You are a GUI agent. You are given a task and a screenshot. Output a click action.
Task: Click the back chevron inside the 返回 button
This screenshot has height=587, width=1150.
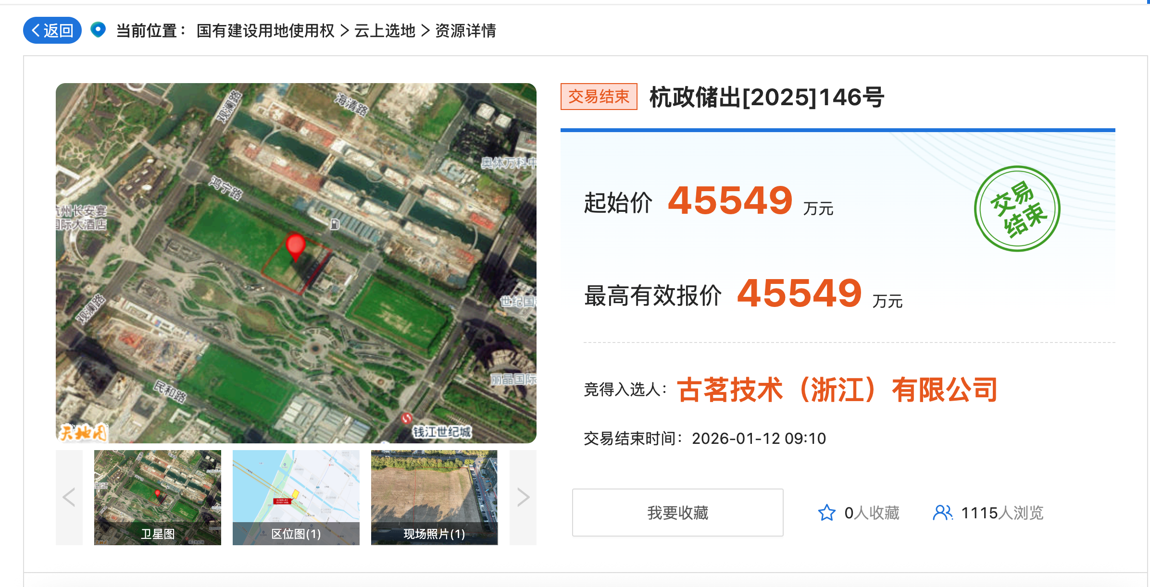(36, 30)
